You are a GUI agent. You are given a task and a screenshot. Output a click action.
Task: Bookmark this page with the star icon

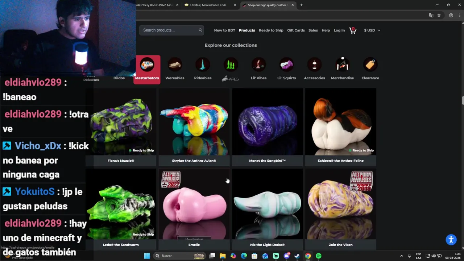(439, 15)
